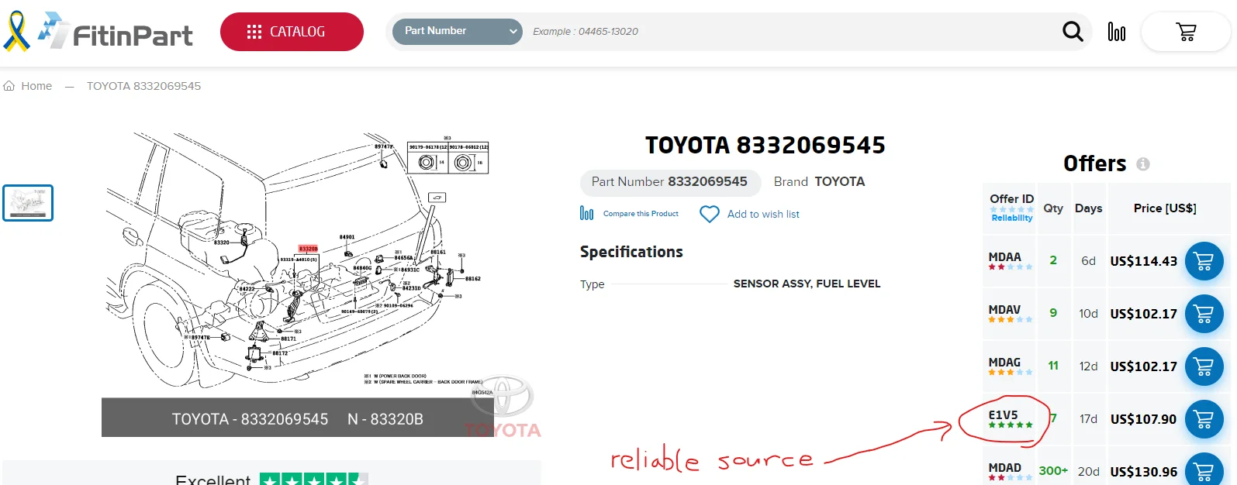
Task: Click the blue-yellow ribbon icon
Action: 16,31
